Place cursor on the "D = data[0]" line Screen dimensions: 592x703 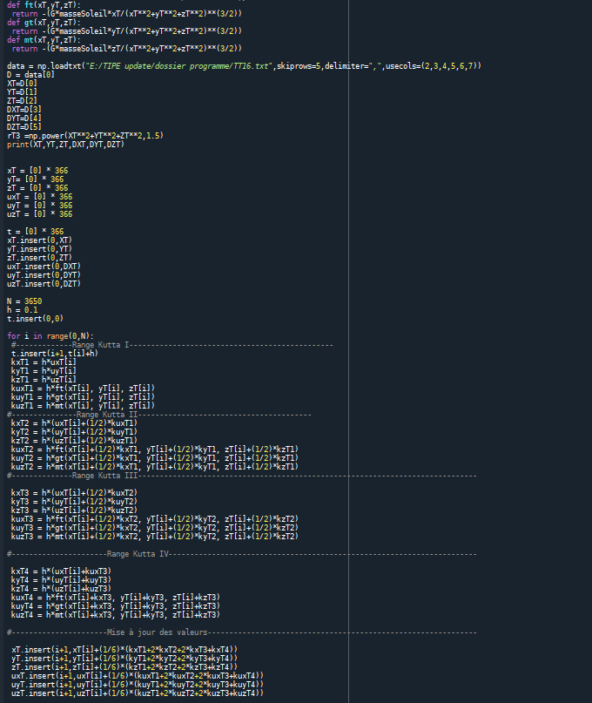30,75
